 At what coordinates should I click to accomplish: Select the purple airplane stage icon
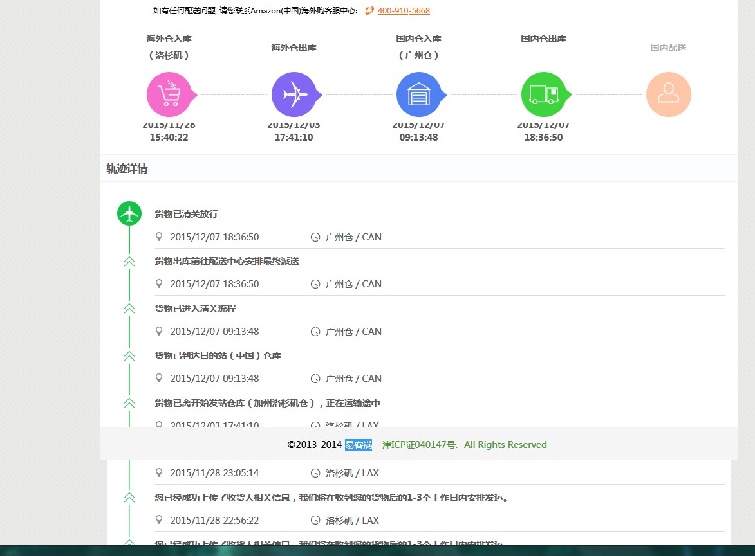click(x=294, y=94)
